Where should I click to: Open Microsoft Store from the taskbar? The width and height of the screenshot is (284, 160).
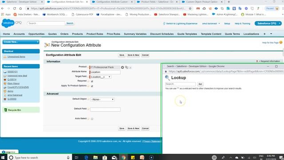pyautogui.click(x=105, y=157)
